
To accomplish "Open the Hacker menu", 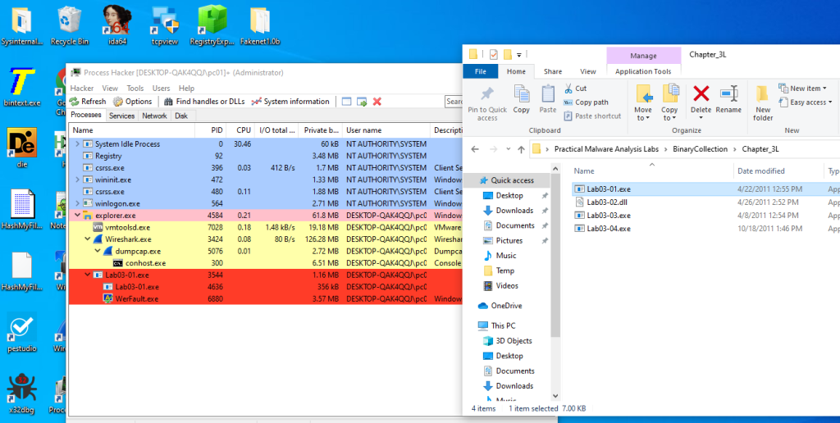I will pos(82,89).
